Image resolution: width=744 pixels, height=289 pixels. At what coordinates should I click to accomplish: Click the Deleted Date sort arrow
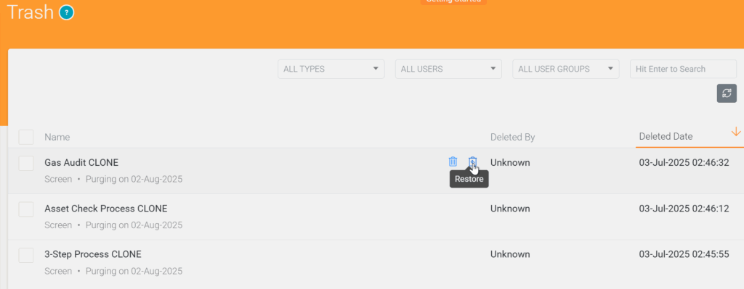pos(736,132)
